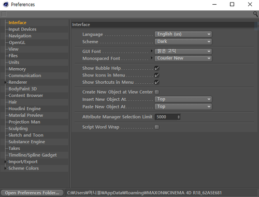This screenshot has width=259, height=197.
Task: Select the Navigation category
Action: pos(20,36)
